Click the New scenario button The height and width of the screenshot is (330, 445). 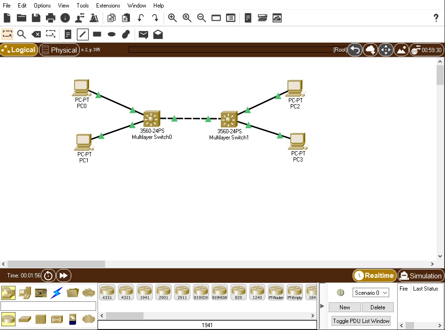click(x=344, y=307)
